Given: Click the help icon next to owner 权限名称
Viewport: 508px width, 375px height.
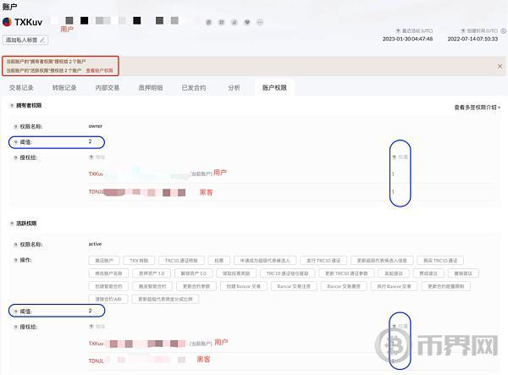Looking at the screenshot, I should (x=17, y=126).
